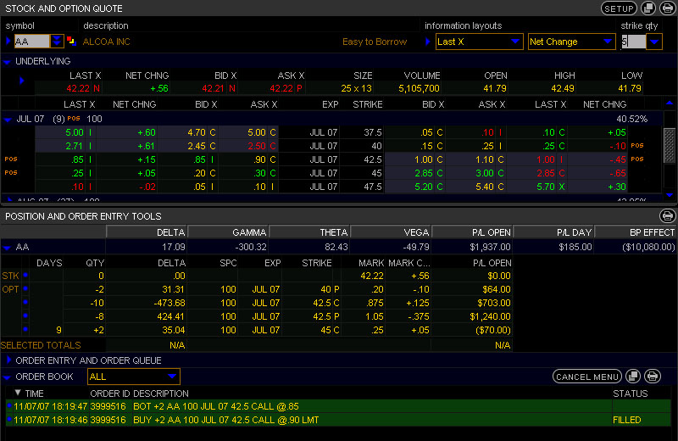This screenshot has height=441, width=678.
Task: Click the print icon in Position and Order Entry Tools header
Action: [667, 216]
